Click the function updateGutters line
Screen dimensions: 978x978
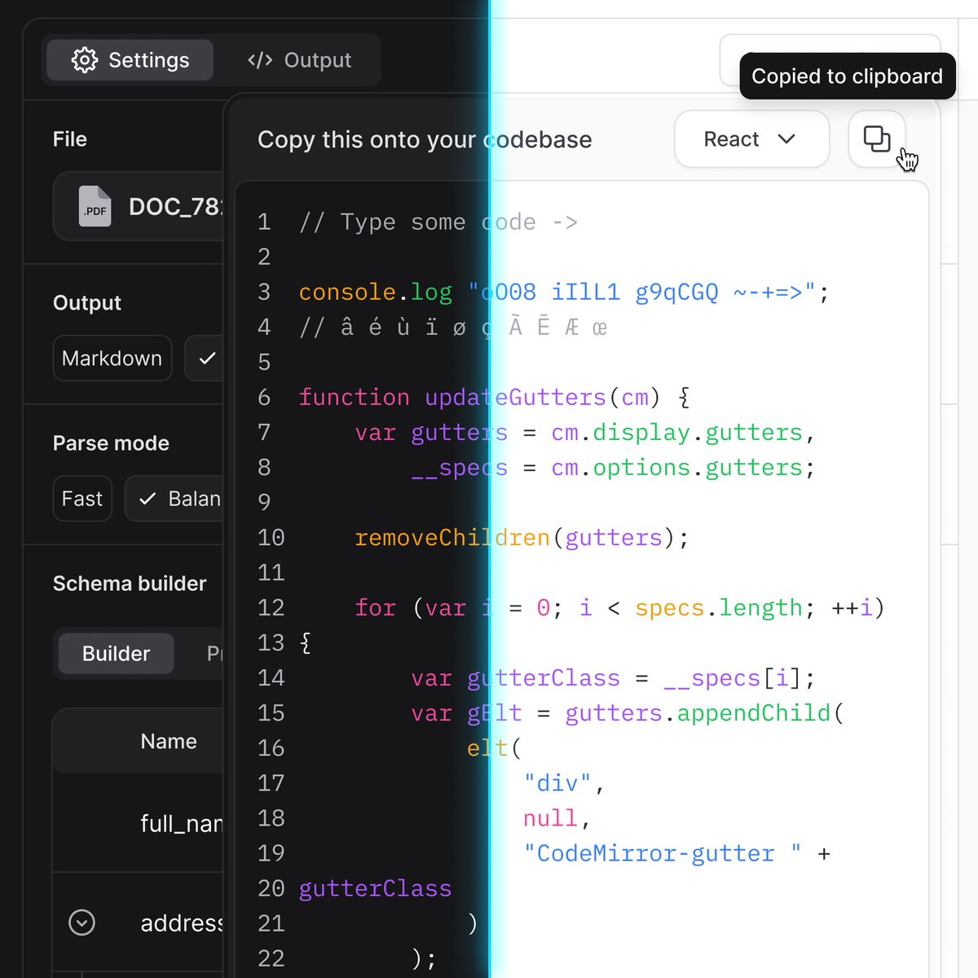pyautogui.click(x=494, y=397)
